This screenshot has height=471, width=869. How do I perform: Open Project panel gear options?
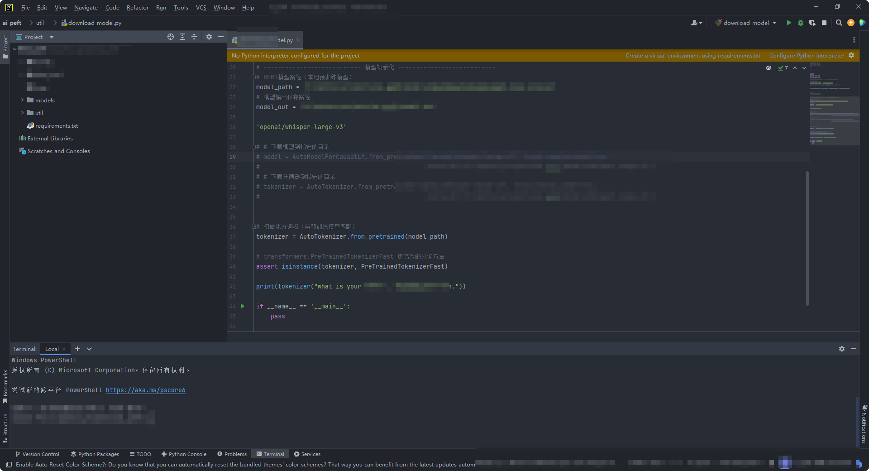[209, 37]
